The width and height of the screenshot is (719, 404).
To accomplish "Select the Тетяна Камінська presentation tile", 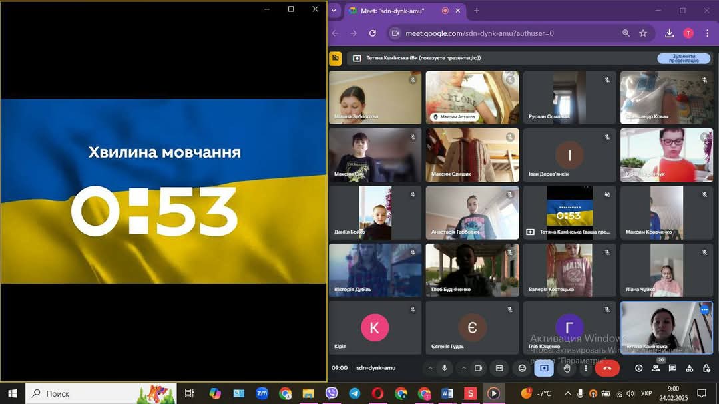I will point(569,212).
